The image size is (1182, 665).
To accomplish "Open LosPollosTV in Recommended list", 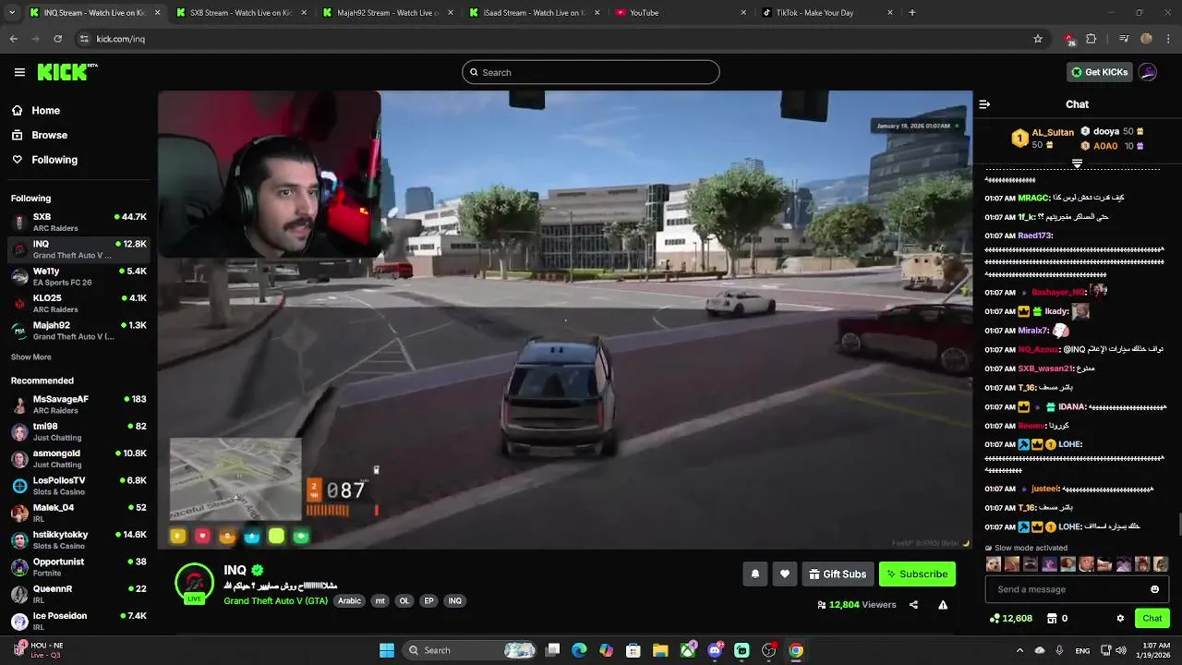I will [78, 486].
